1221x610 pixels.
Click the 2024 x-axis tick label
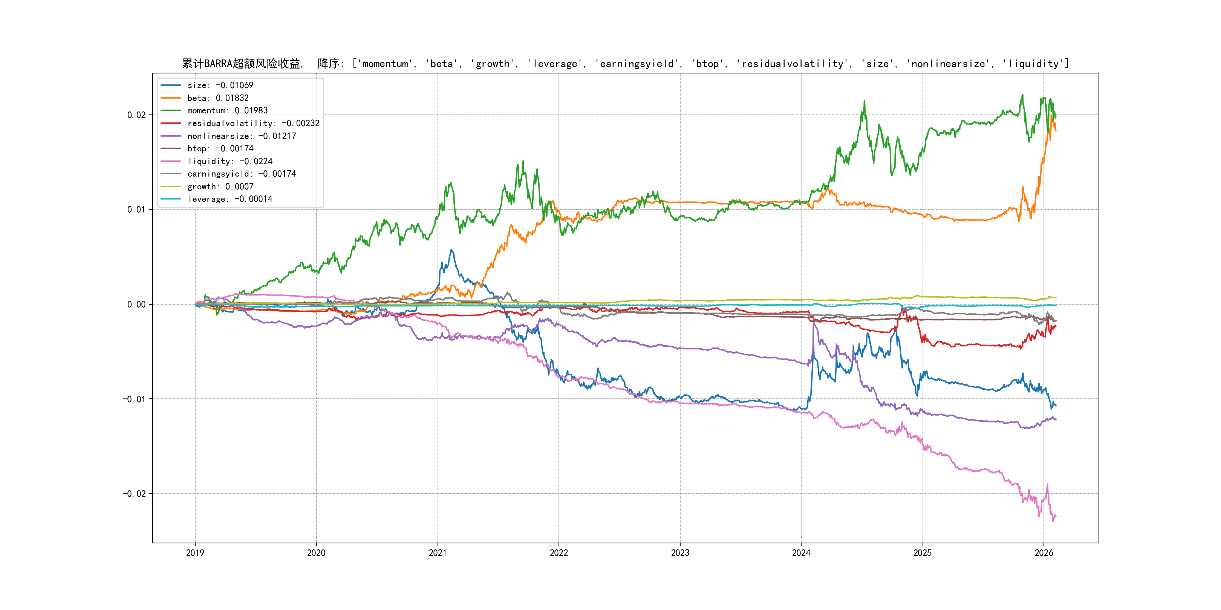[x=801, y=553]
